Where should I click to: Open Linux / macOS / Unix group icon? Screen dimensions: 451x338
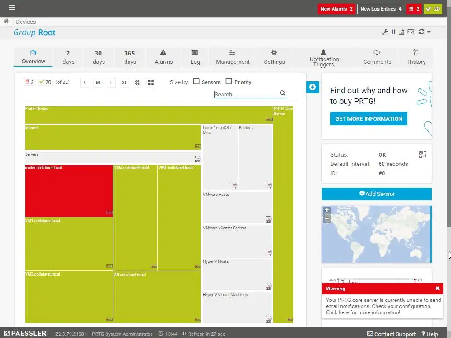pos(233,186)
